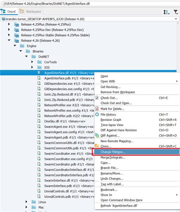Click the Diff Against icon
Viewport: 180px width, 212px height.
[x=97, y=135]
